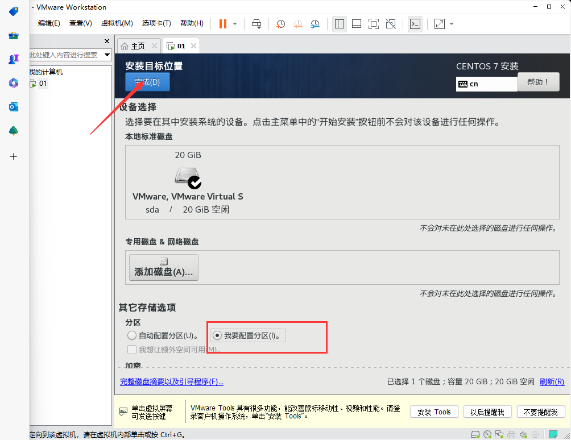This screenshot has height=440, width=571.
Task: Select the 20 GiB VMware virtual disk
Action: (188, 182)
